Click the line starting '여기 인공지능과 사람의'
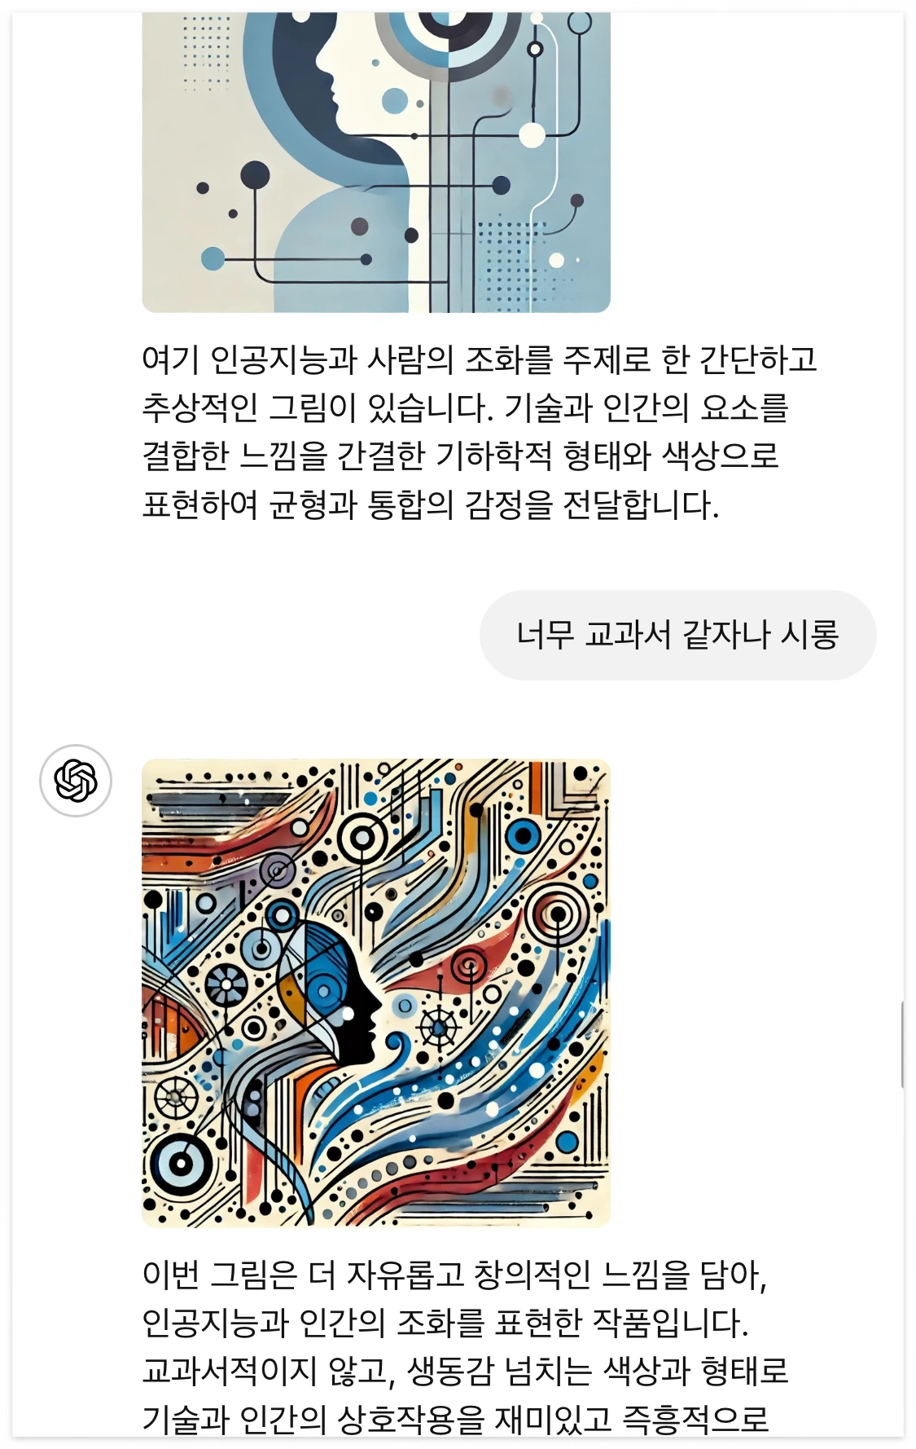916x1449 pixels. [480, 359]
